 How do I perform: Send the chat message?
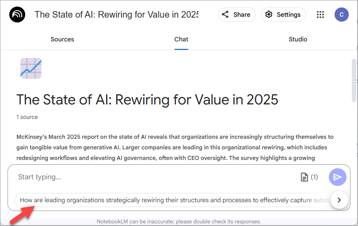338,177
